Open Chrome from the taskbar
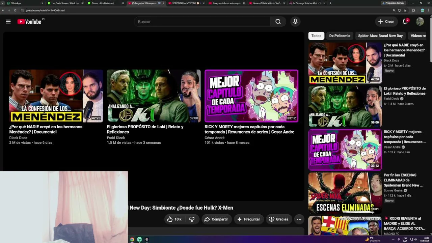 point(132,239)
